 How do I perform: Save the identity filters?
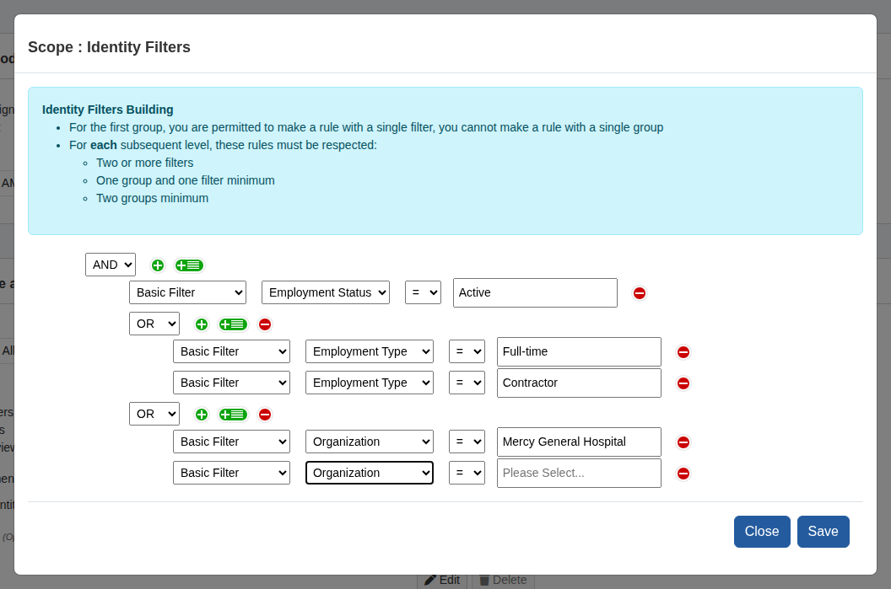(x=823, y=532)
